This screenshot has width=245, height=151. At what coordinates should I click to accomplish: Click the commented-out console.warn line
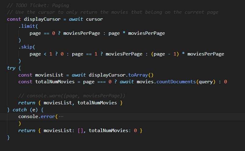72,96
